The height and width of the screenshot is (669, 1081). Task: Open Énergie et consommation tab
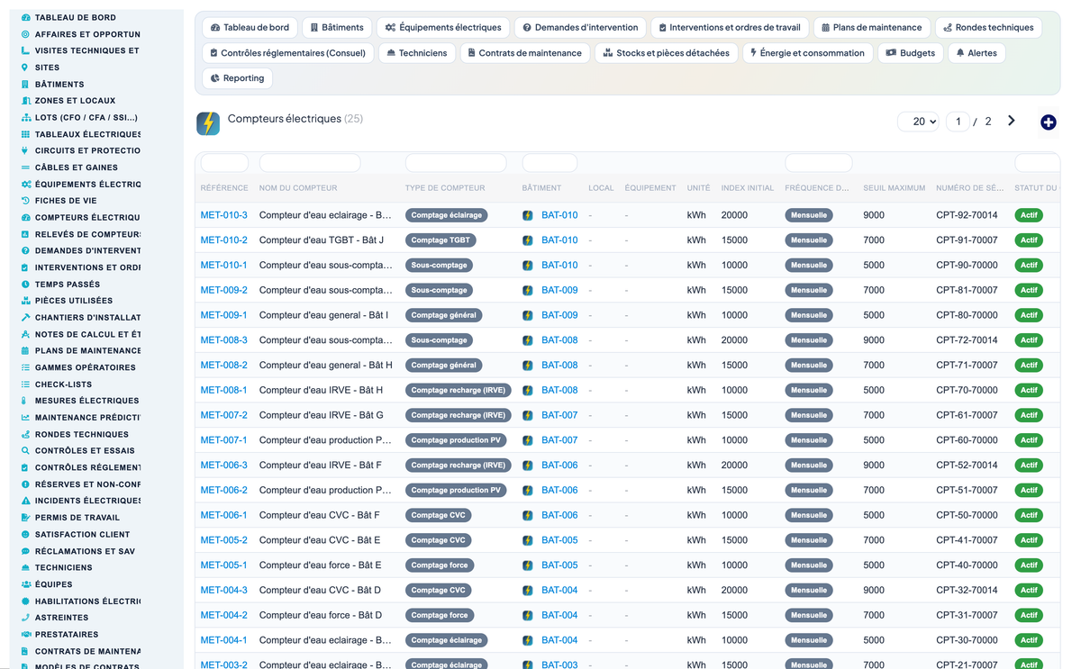click(807, 53)
